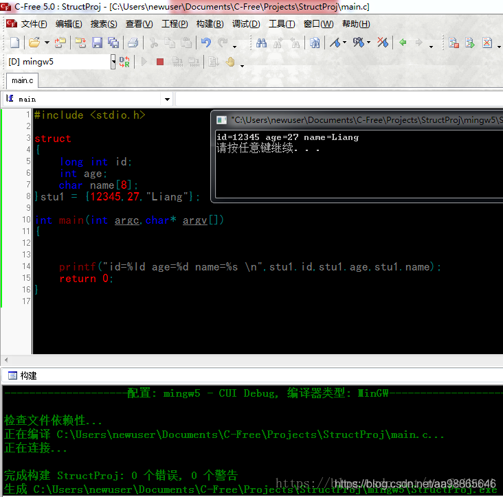Expand the Open file dropdown arrow
Image resolution: width=503 pixels, height=497 pixels.
coord(47,43)
